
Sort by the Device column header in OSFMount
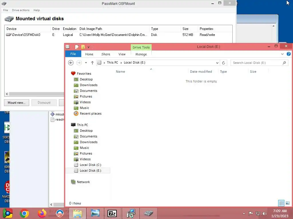[28, 29]
